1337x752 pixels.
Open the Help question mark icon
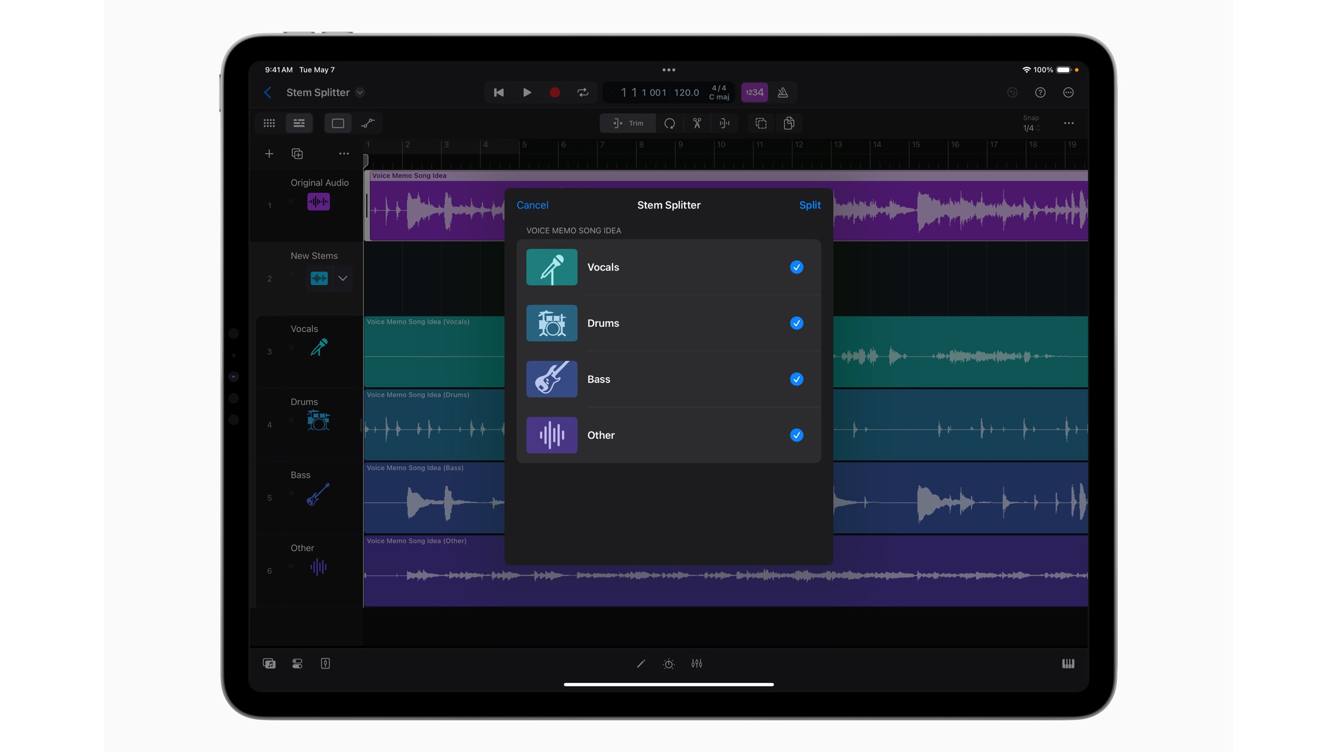click(x=1040, y=93)
